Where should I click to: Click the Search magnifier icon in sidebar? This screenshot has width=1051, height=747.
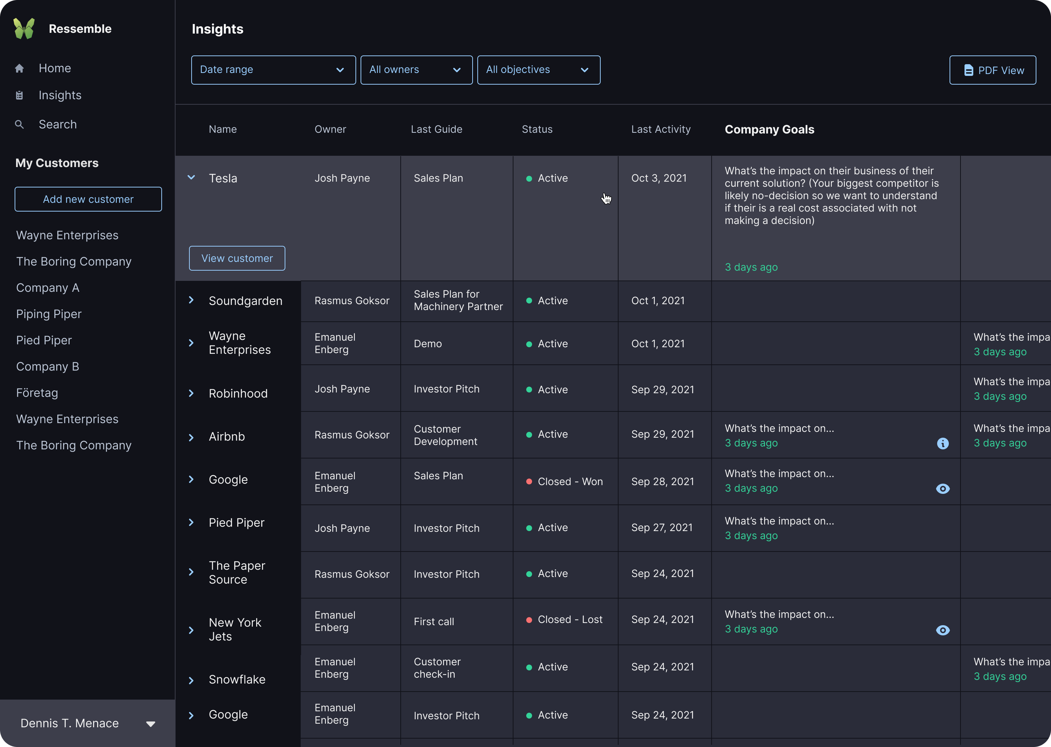[19, 124]
